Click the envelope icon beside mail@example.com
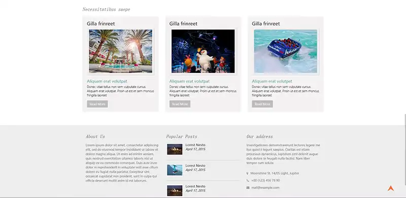406x198 pixels. click(x=248, y=188)
